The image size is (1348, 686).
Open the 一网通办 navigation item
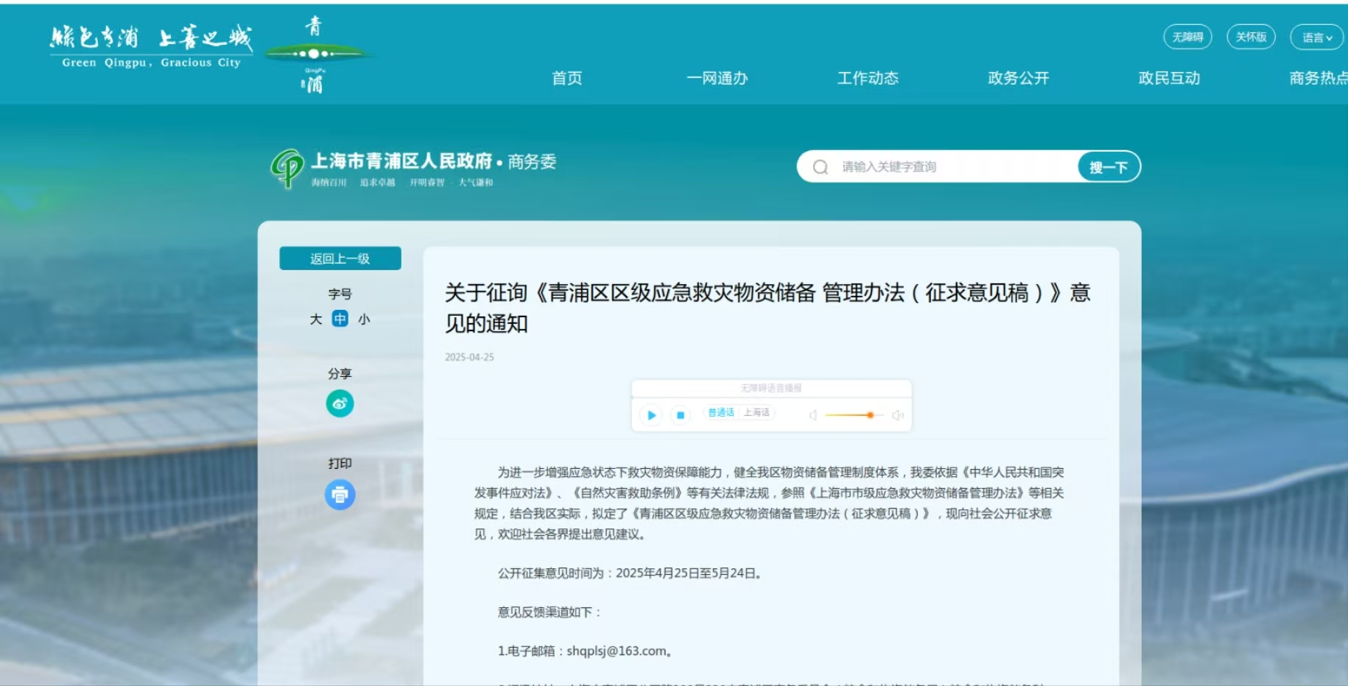717,78
